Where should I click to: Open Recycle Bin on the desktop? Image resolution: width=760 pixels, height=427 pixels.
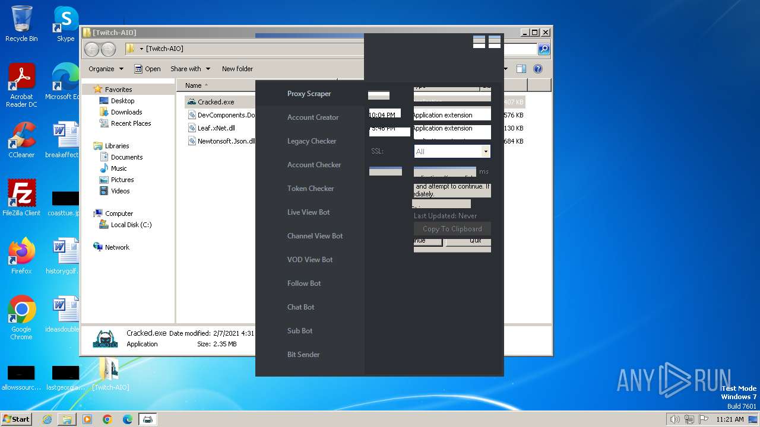click(21, 24)
